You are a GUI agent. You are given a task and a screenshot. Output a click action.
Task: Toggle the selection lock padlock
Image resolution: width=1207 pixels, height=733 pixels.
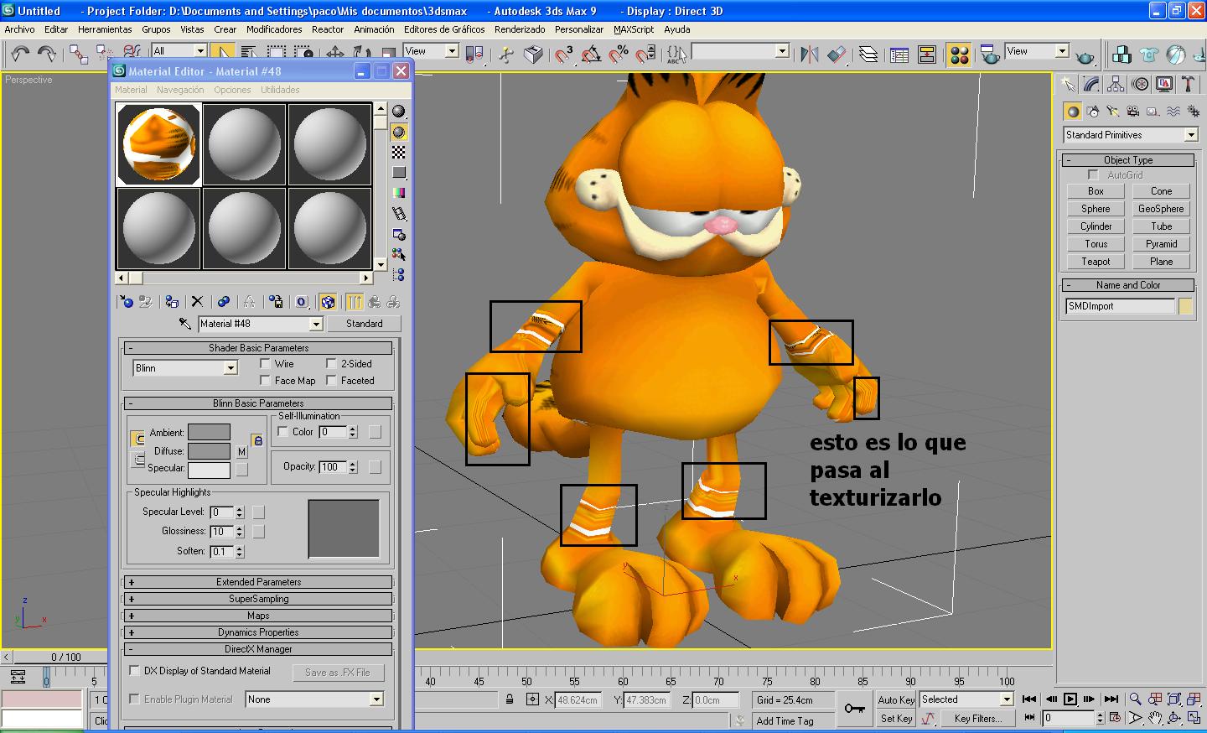coord(510,699)
